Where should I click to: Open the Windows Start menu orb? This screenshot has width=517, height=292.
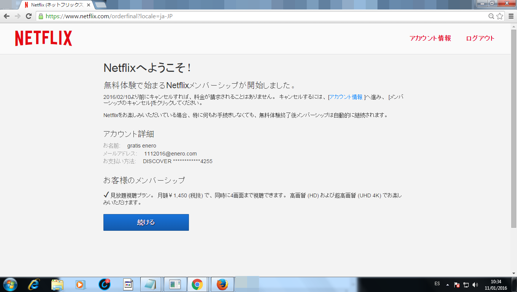(10, 284)
